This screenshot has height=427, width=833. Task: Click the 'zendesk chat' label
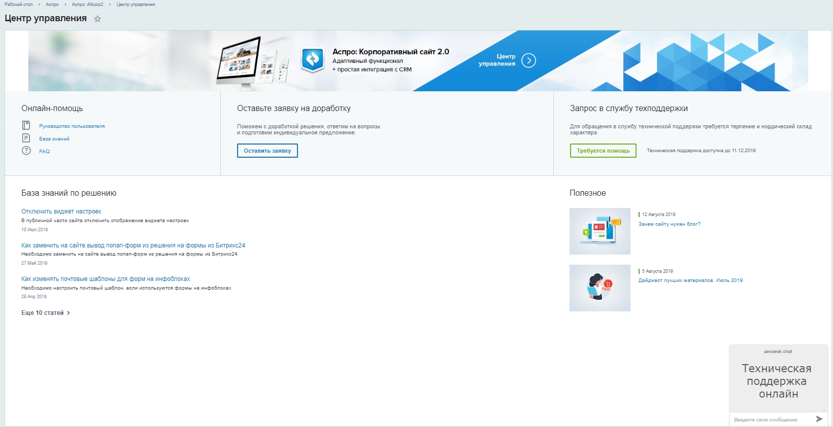(778, 351)
